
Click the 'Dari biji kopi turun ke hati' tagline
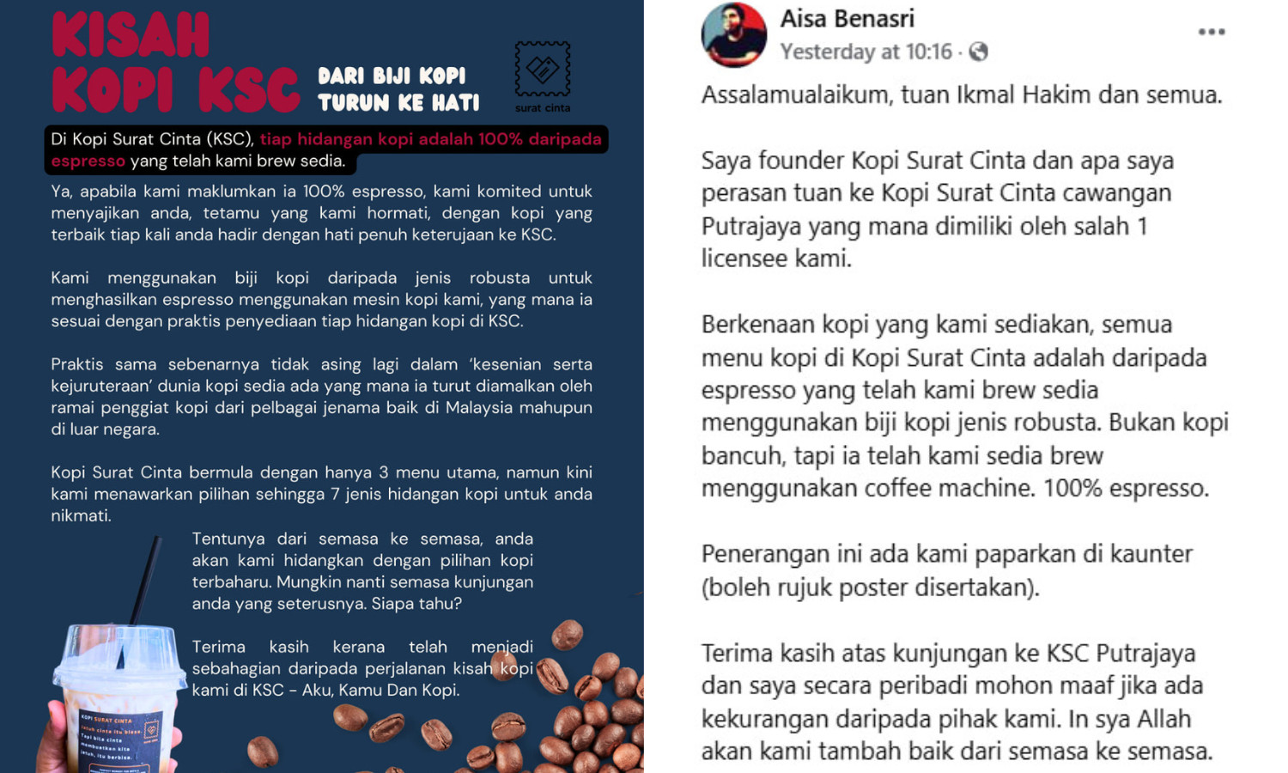point(398,89)
